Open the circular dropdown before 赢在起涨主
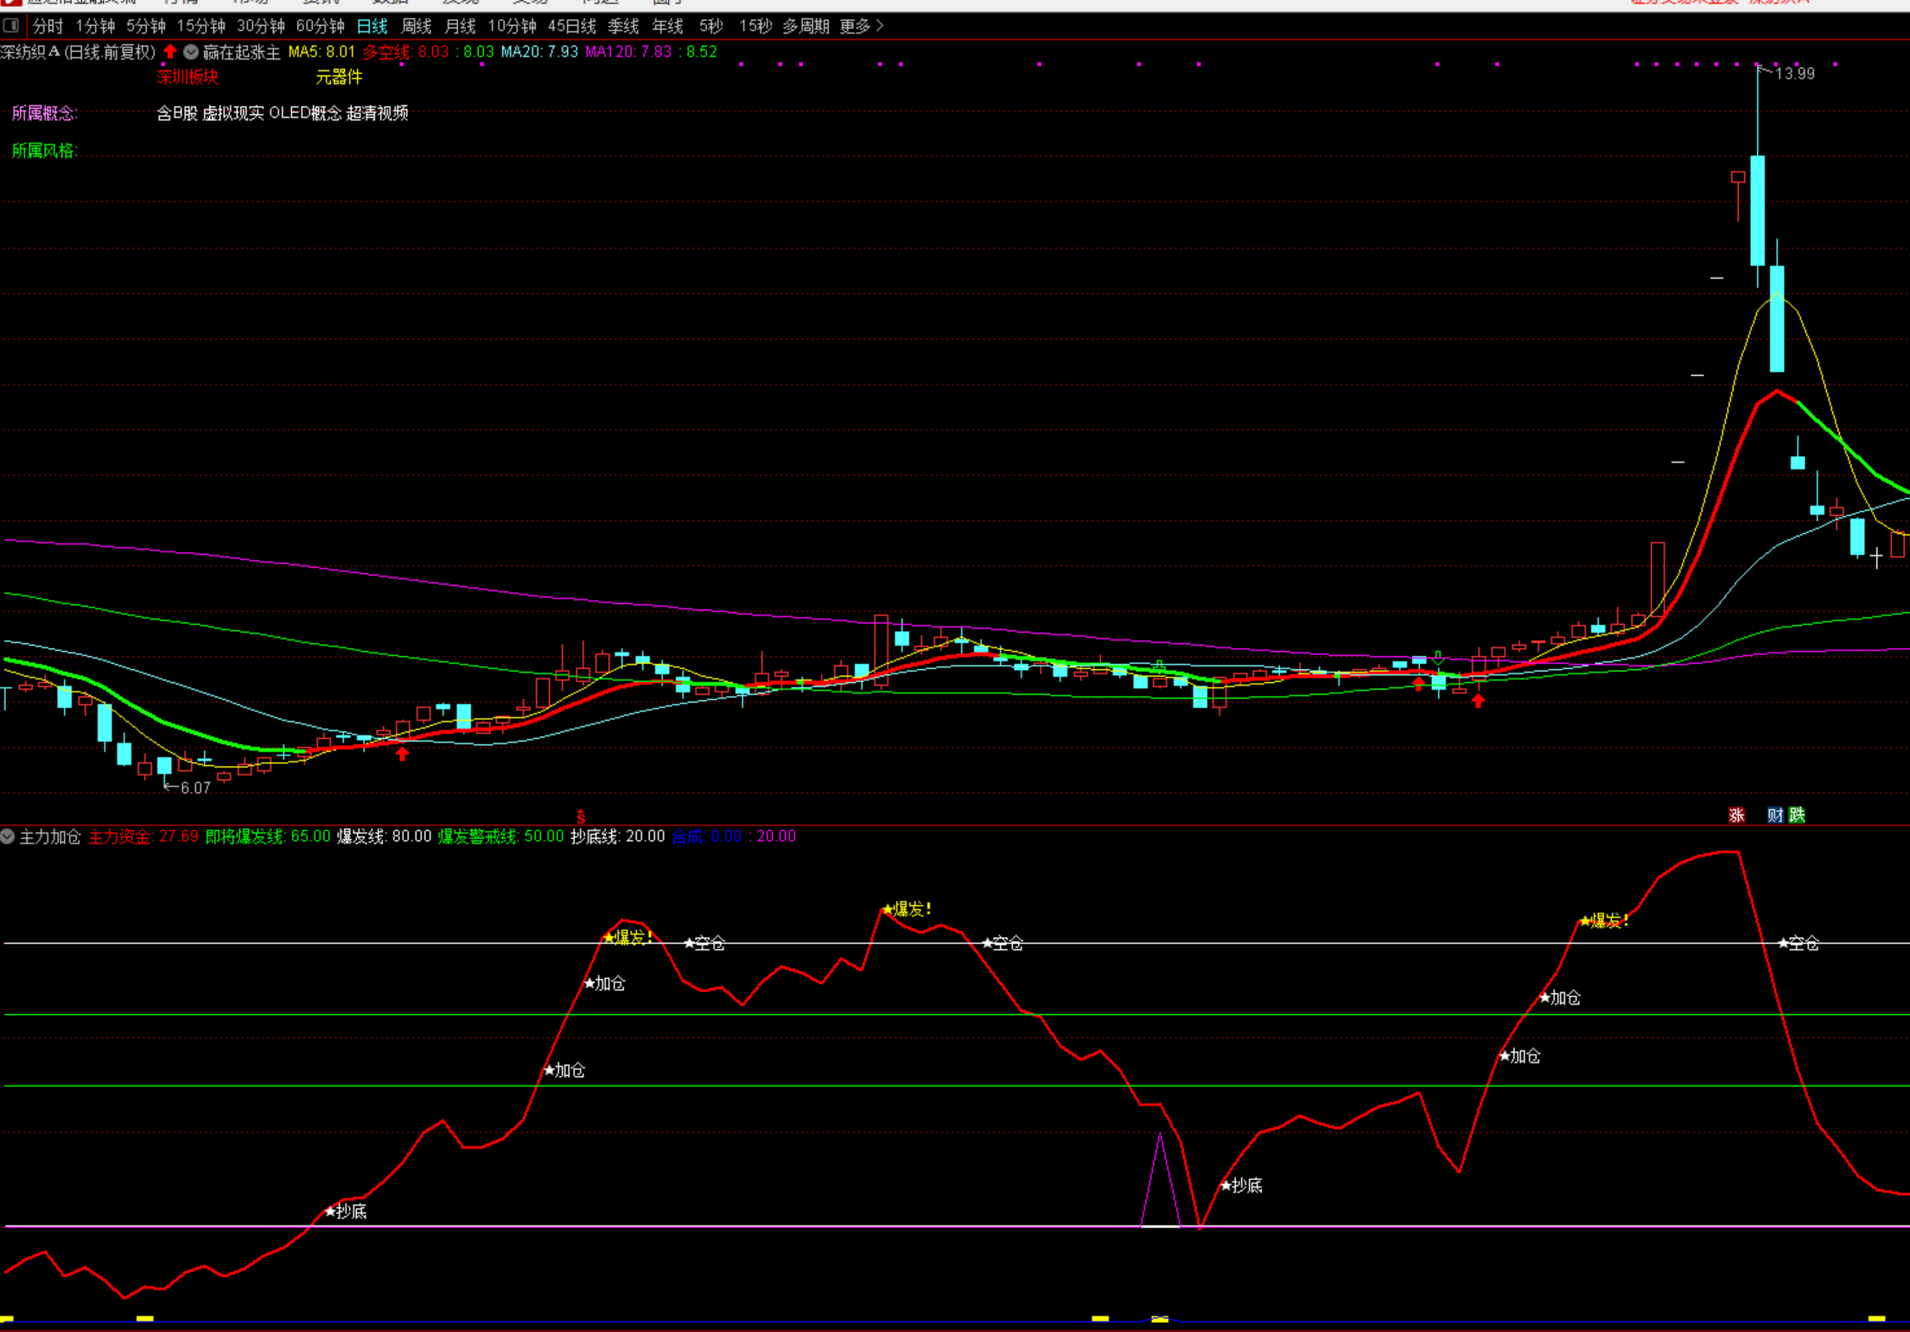The image size is (1910, 1332). pos(191,52)
